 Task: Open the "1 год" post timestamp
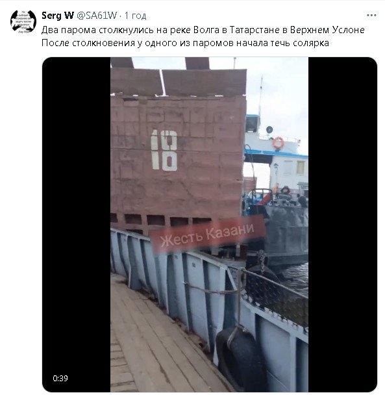coord(135,16)
